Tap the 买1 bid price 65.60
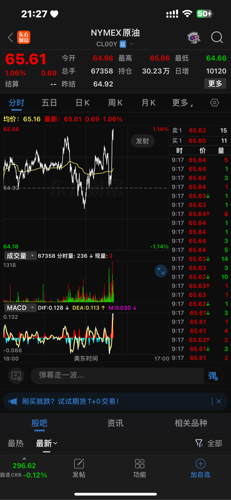Image resolution: width=231 pixels, height=500 pixels. tap(197, 141)
